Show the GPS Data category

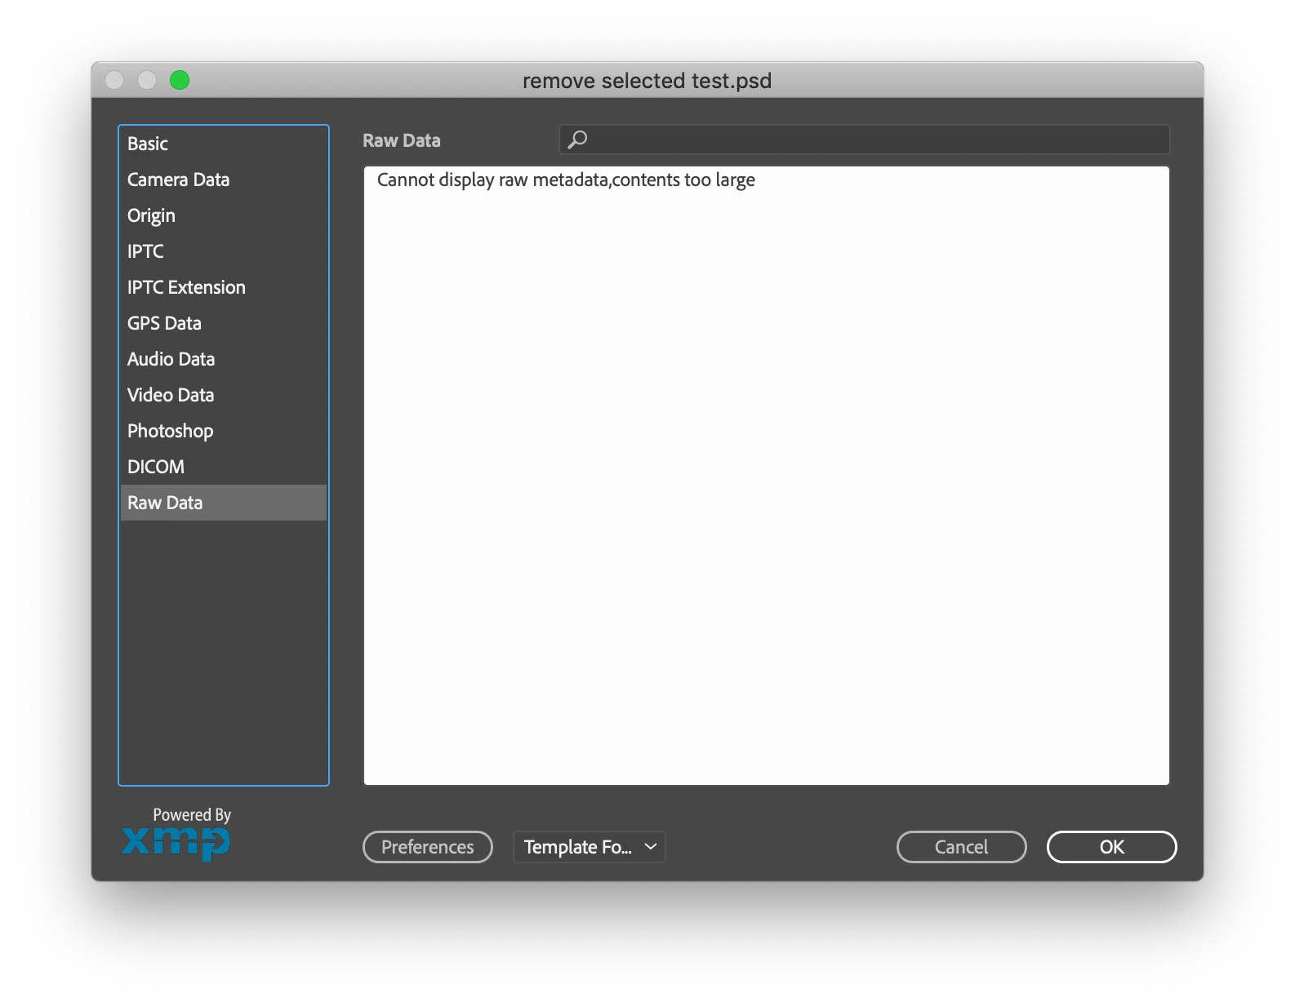coord(223,323)
